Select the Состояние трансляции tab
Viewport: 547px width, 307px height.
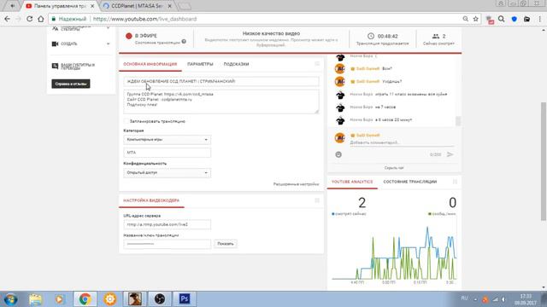410,182
